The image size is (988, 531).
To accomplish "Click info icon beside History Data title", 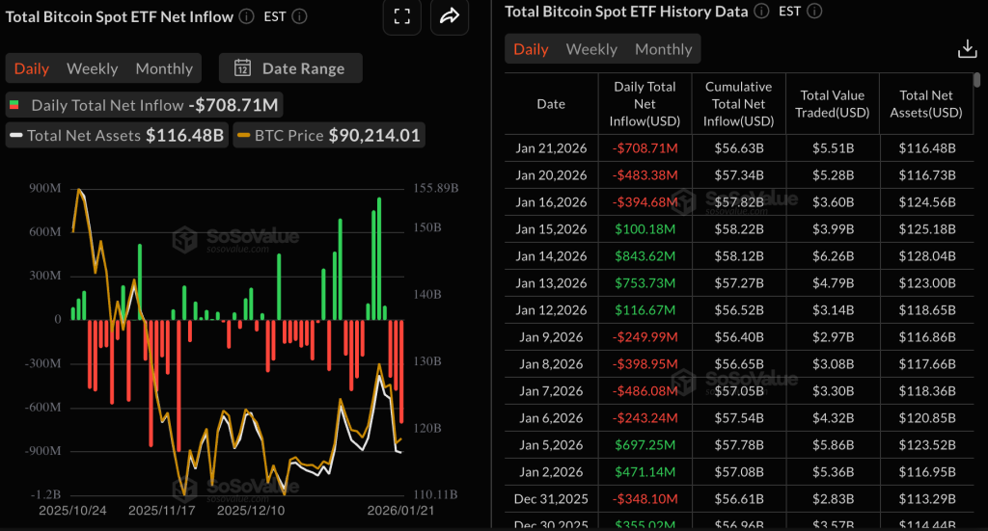I will click(761, 12).
